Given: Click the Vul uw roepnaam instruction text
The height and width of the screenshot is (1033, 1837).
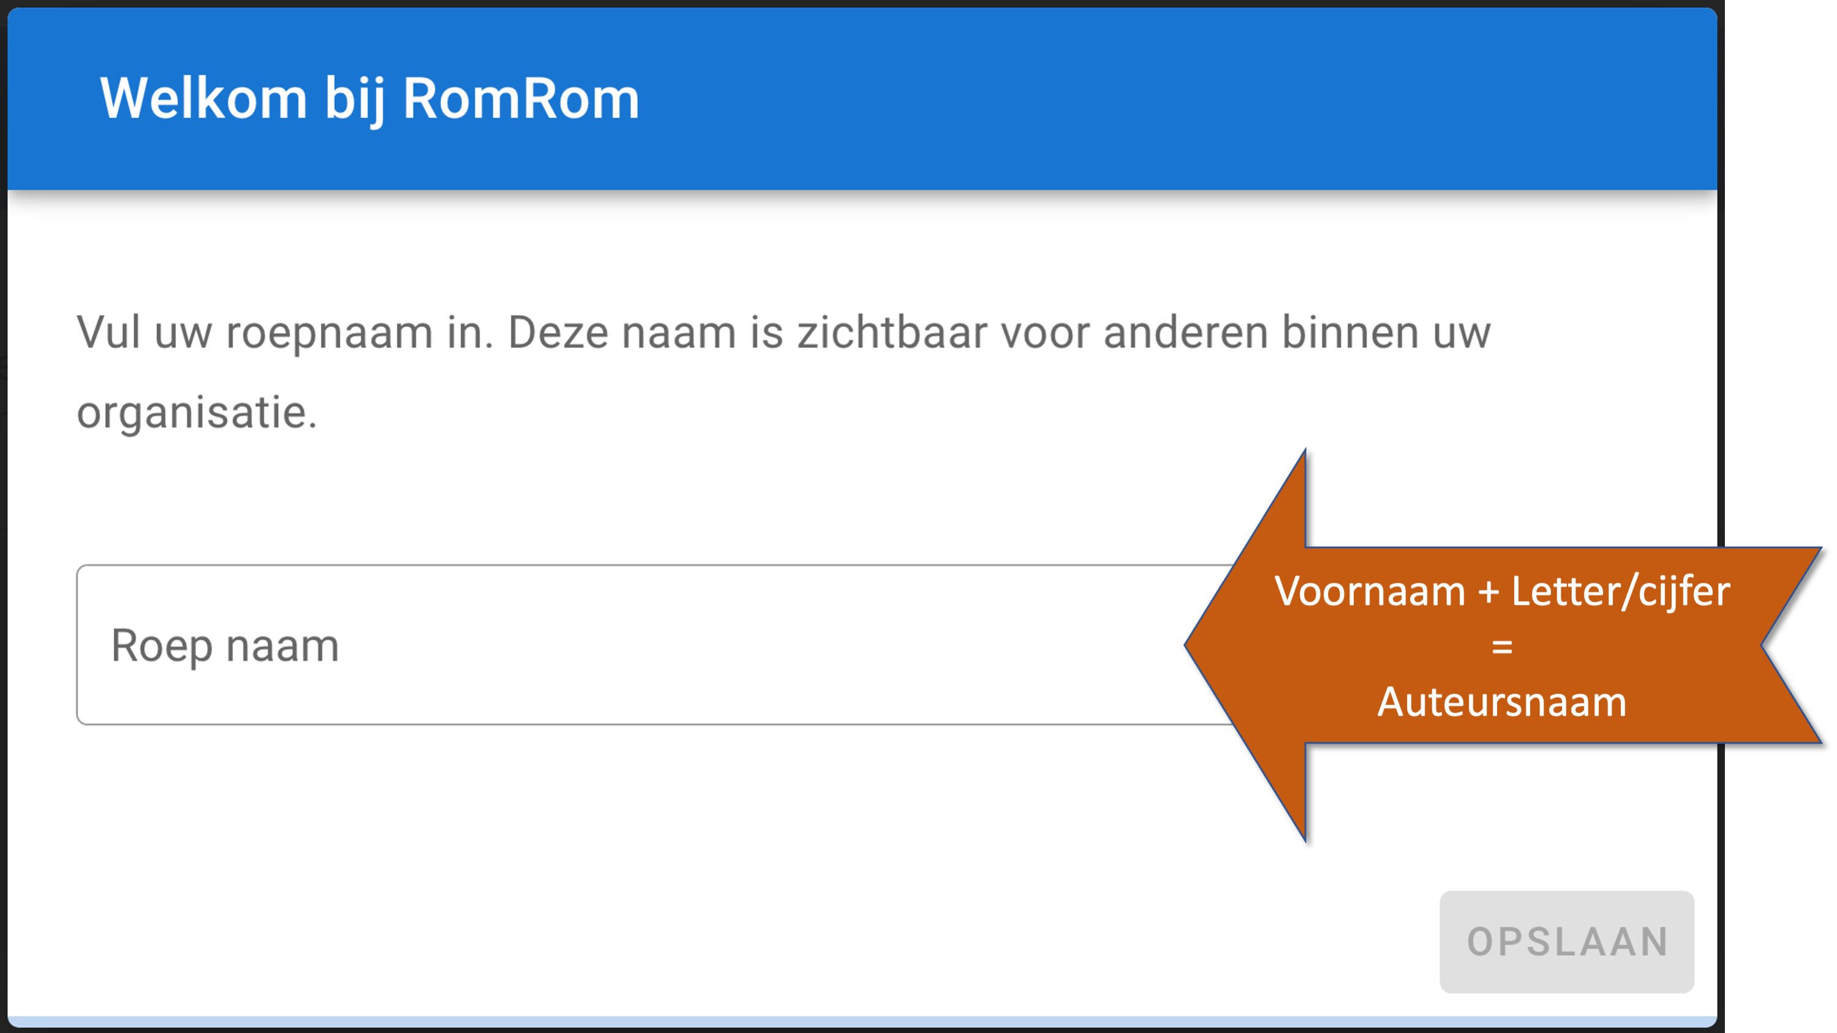Looking at the screenshot, I should click(x=783, y=372).
